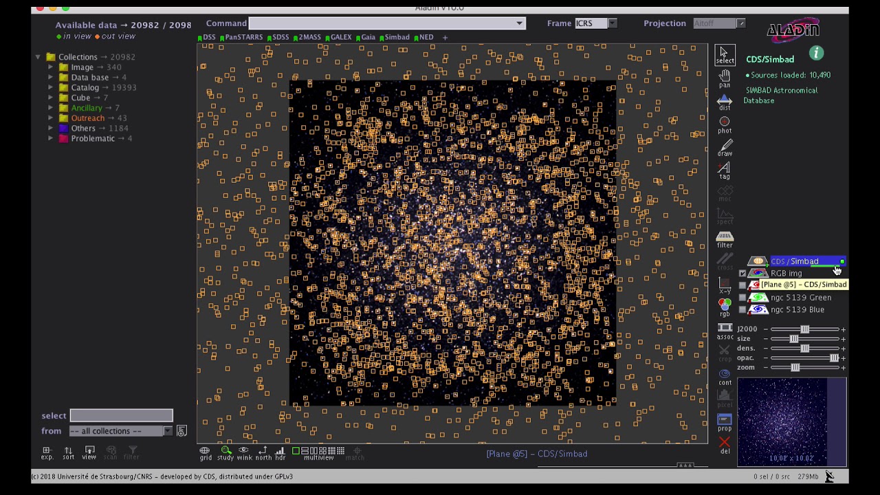This screenshot has width=880, height=495.
Task: Show info with green i icon
Action: point(816,53)
